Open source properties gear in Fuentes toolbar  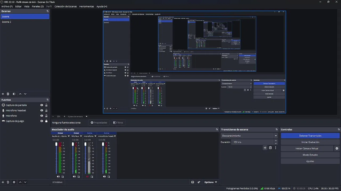point(14,182)
